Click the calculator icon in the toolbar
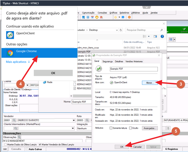 (x=88, y=17)
